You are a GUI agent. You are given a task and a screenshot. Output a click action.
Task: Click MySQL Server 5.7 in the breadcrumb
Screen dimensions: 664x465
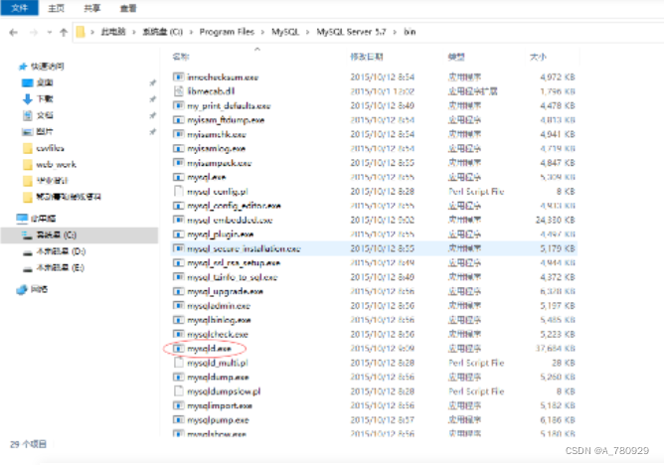tap(351, 32)
